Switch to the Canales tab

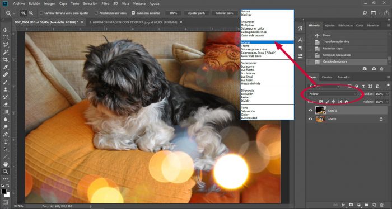tap(326, 77)
